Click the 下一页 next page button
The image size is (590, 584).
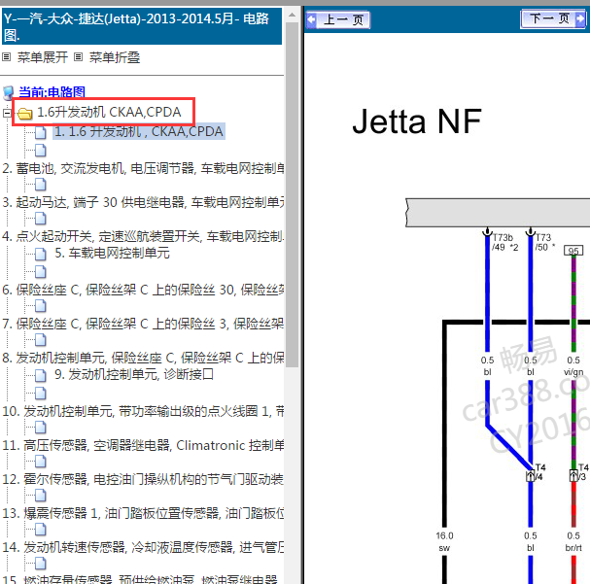[x=553, y=18]
